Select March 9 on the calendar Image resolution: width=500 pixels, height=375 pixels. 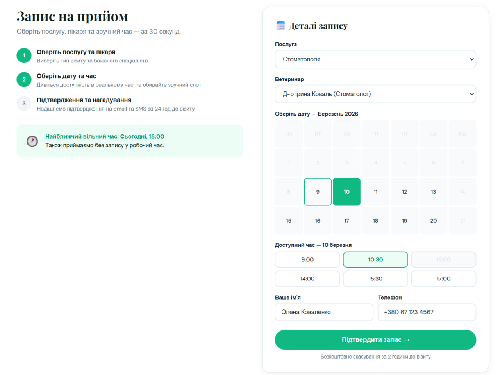pos(318,191)
